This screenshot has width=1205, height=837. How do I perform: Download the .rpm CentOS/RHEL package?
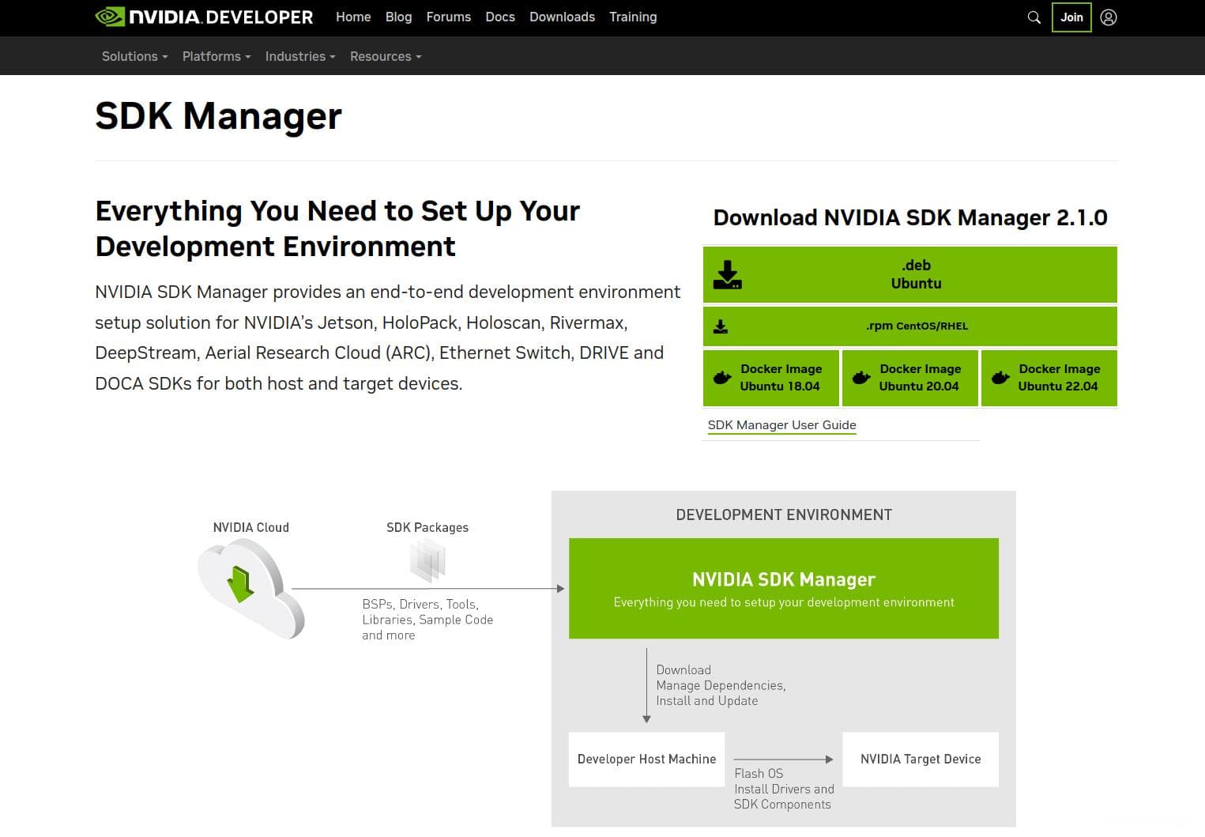point(910,326)
